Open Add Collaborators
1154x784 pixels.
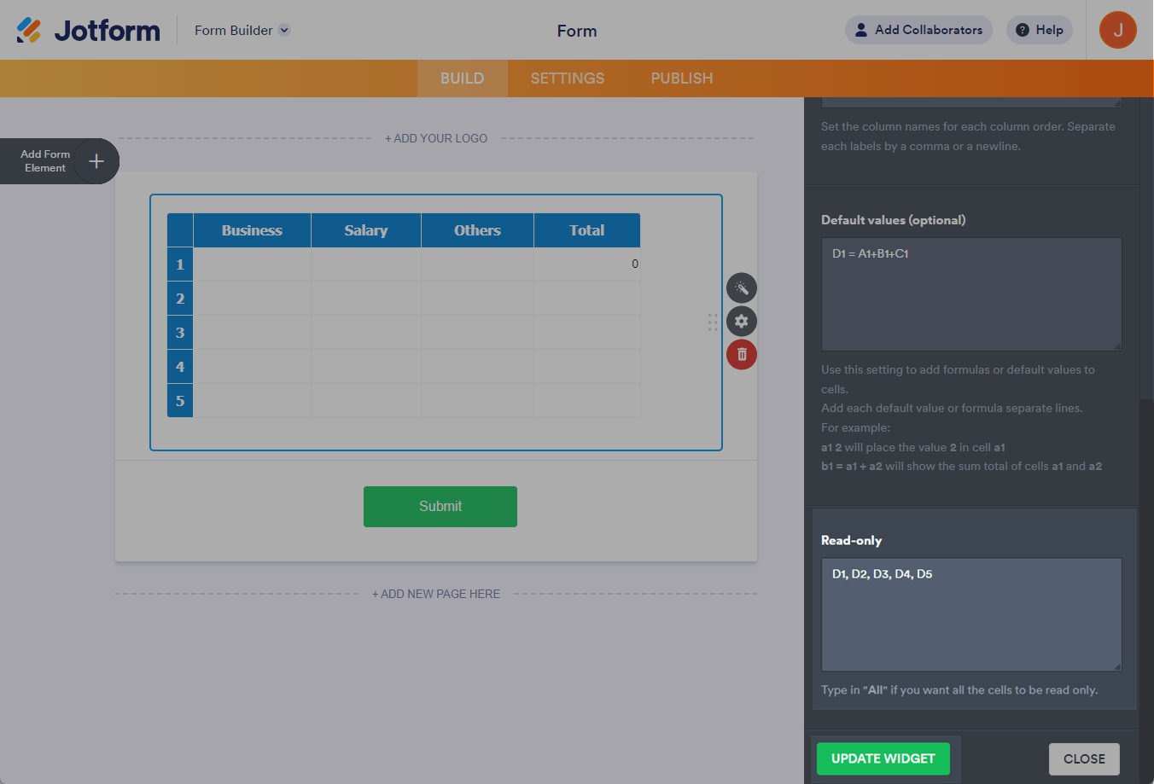point(918,30)
